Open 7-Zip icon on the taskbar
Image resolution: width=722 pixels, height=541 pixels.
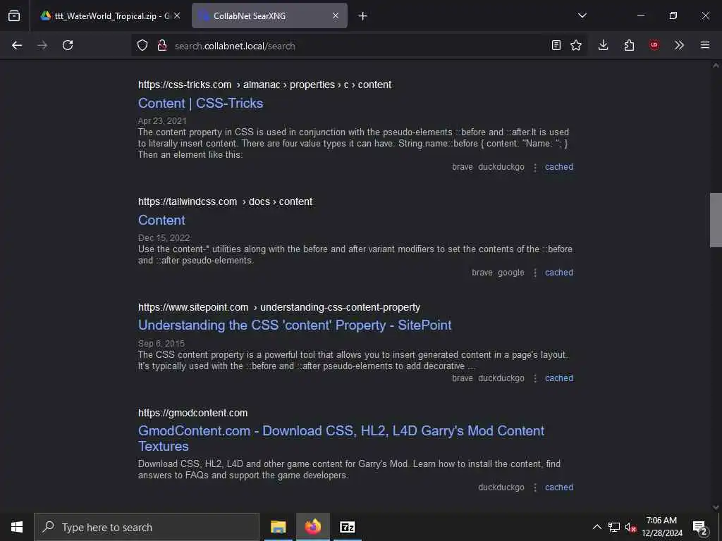click(x=347, y=527)
